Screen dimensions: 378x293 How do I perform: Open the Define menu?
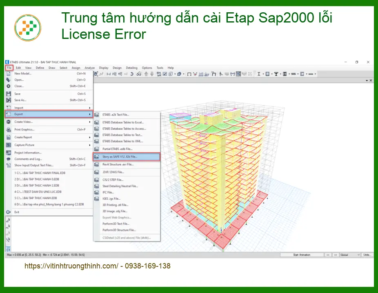(40, 68)
